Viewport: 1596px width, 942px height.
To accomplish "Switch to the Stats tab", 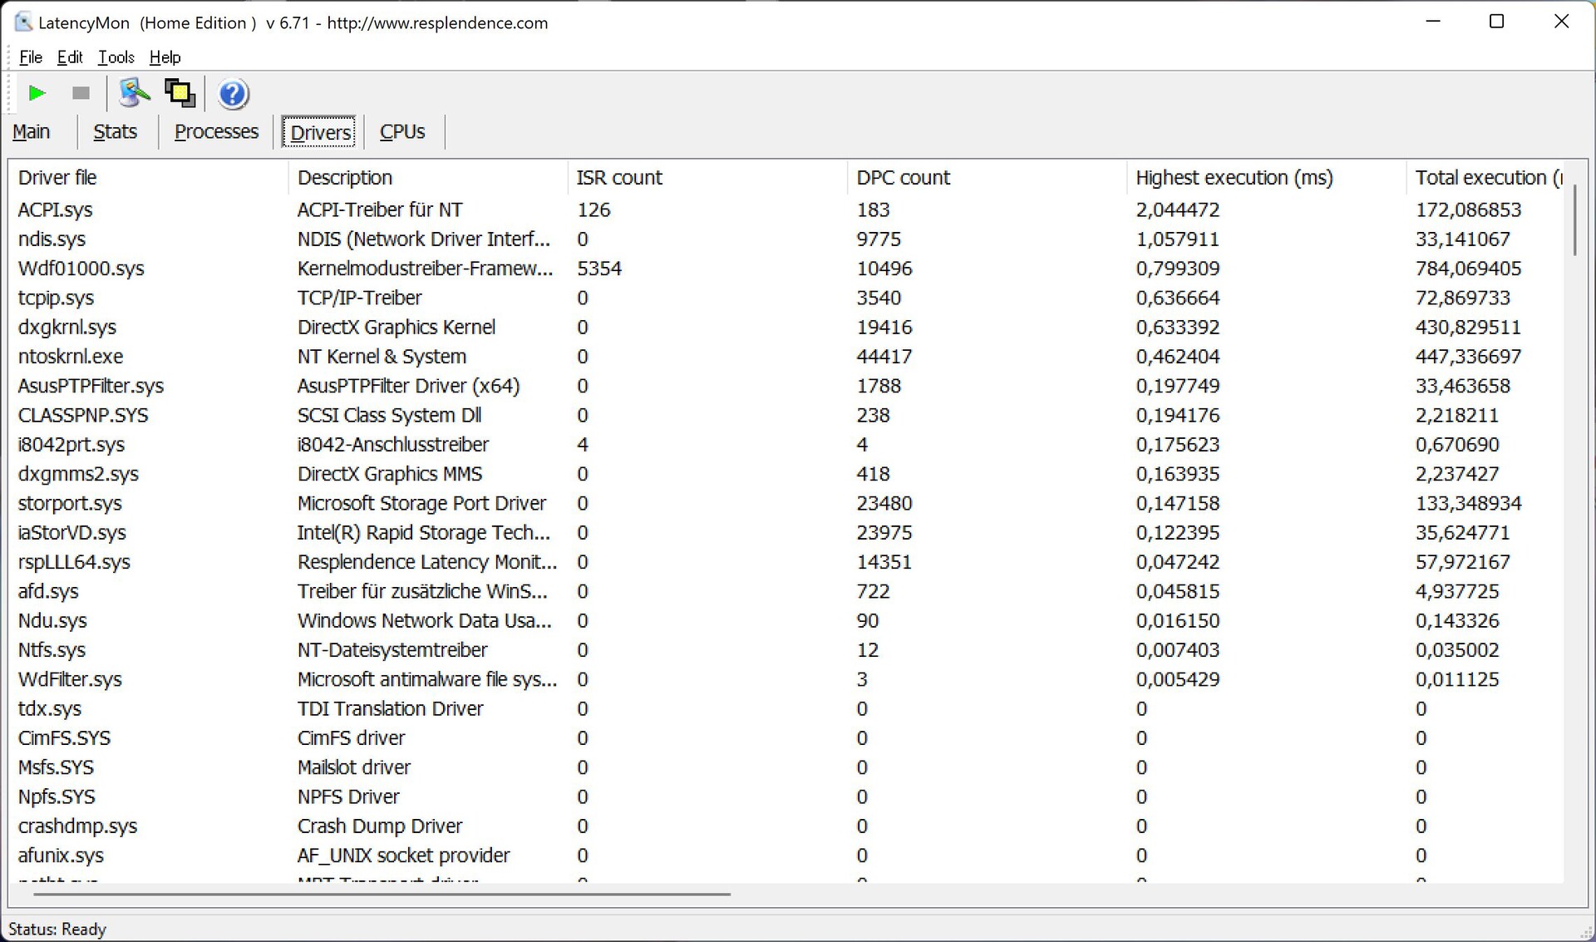I will [115, 132].
